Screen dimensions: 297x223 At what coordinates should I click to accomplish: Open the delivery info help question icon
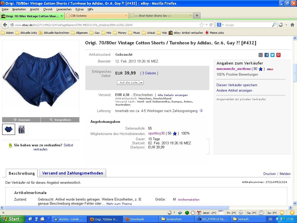(201, 111)
